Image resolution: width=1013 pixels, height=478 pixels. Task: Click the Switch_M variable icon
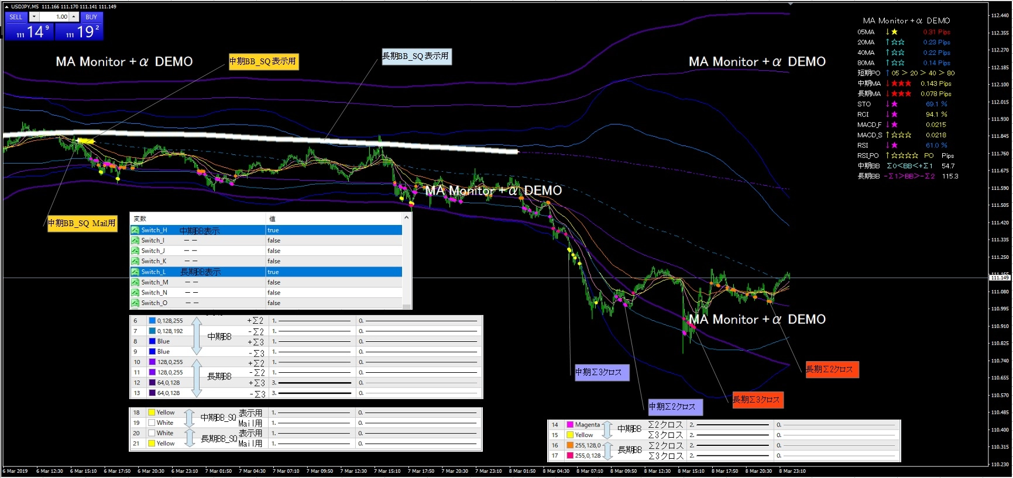[135, 282]
